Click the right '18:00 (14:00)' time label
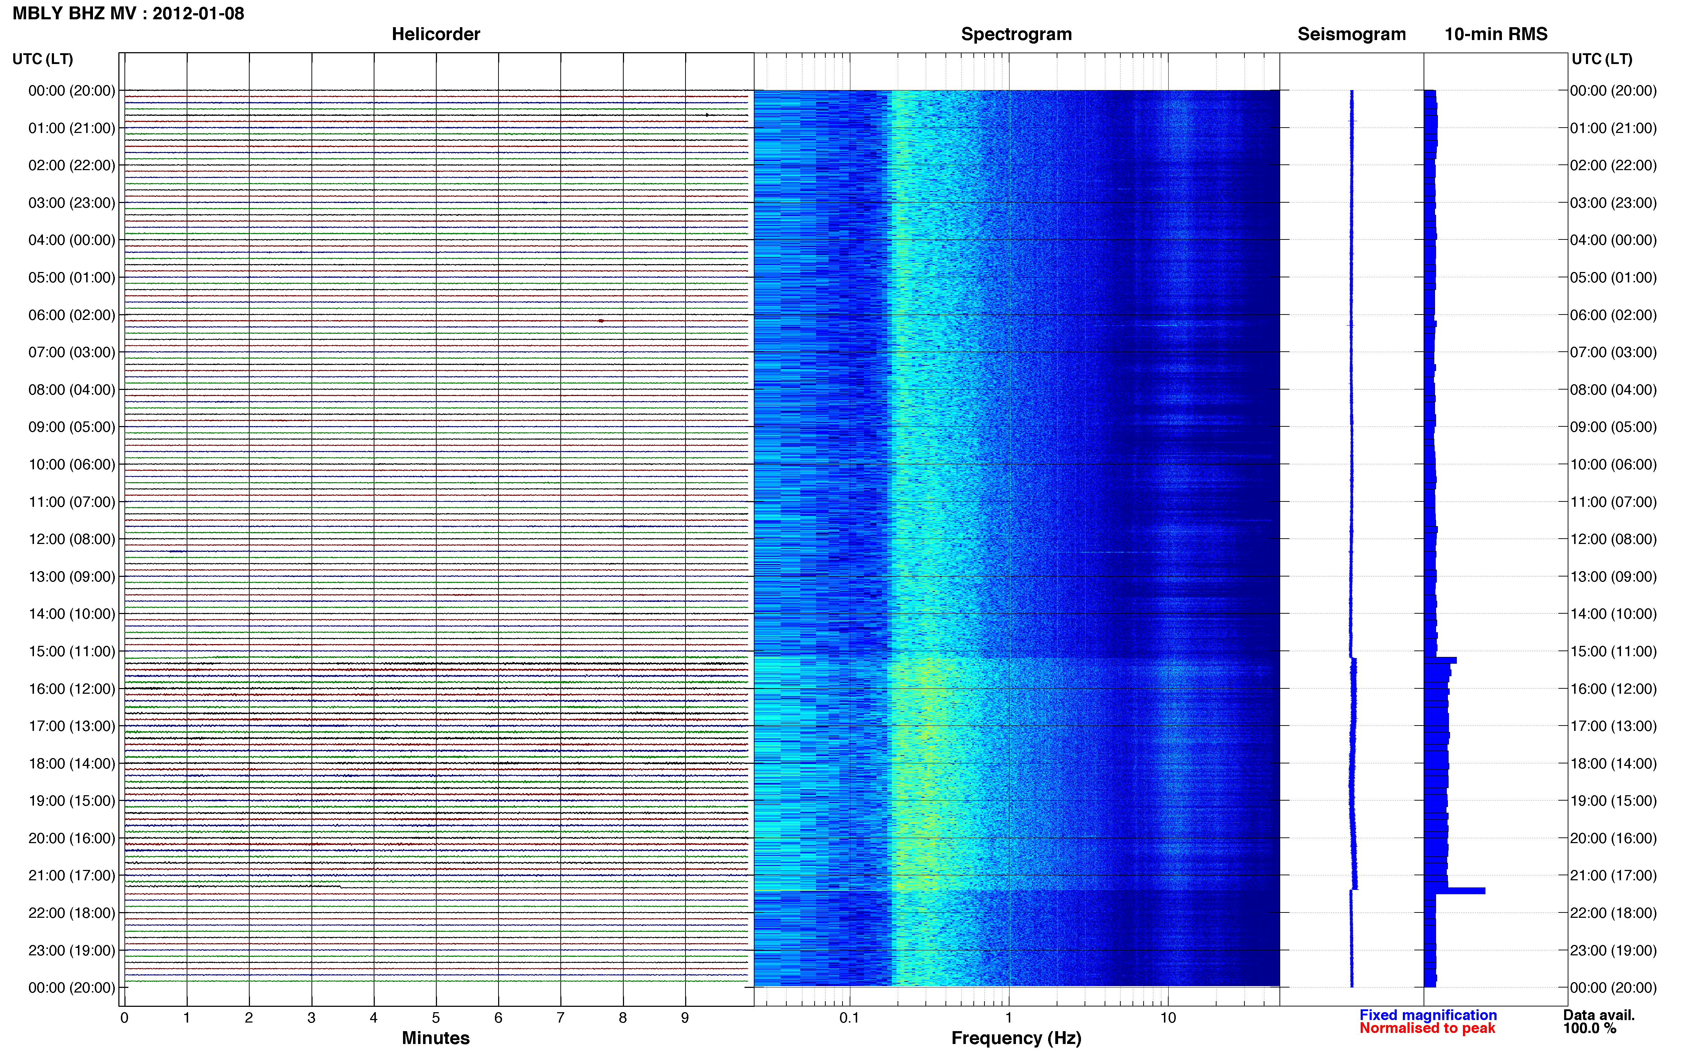 [x=1613, y=763]
